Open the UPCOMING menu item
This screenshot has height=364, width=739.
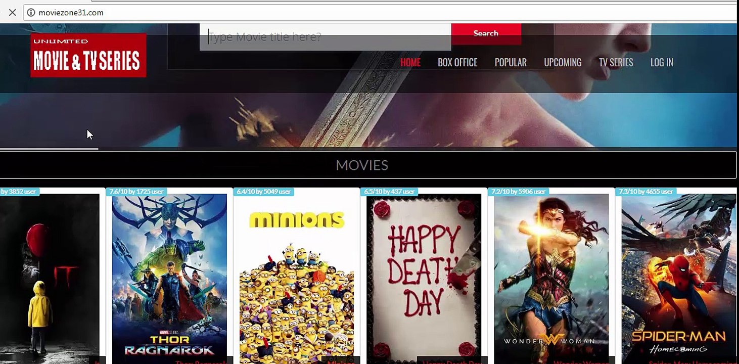[563, 62]
